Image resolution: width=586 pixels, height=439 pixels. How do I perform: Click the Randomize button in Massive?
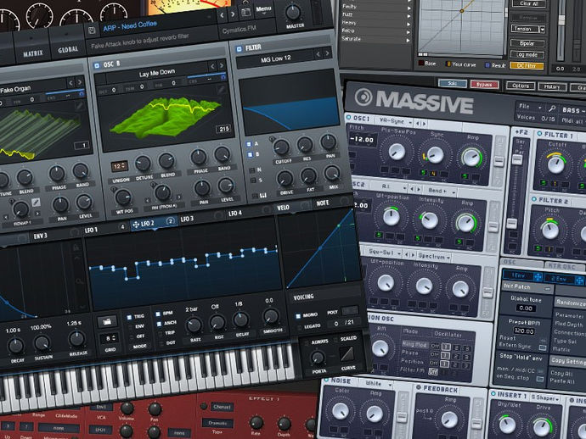tap(571, 303)
